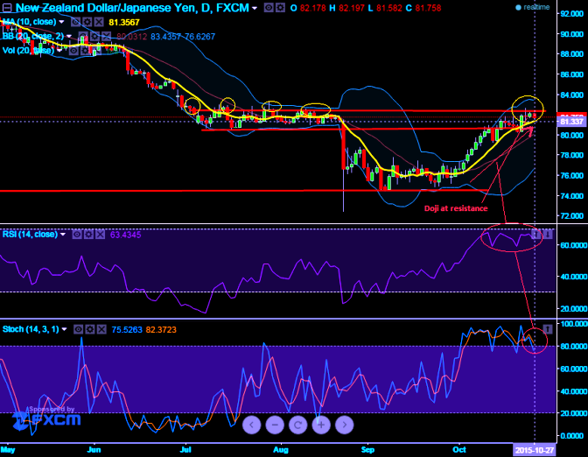588x457 pixels.
Task: Click the RSI value 63.4345
Action: (x=126, y=235)
